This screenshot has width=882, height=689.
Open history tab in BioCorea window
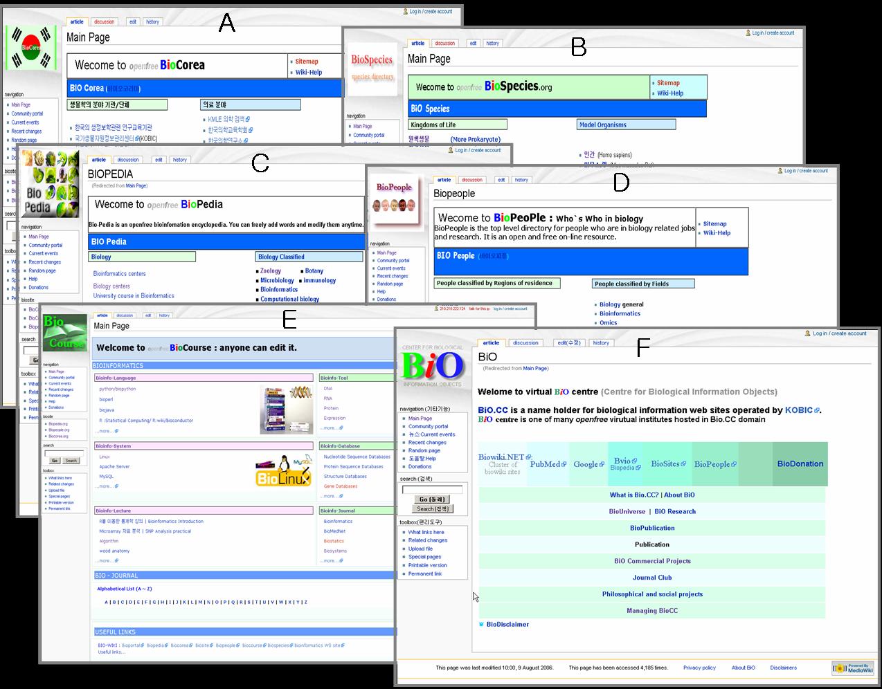click(152, 21)
